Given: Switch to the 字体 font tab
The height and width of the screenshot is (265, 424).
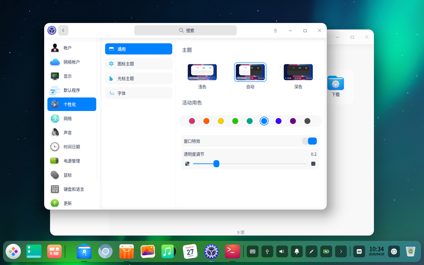Looking at the screenshot, I should (x=139, y=93).
